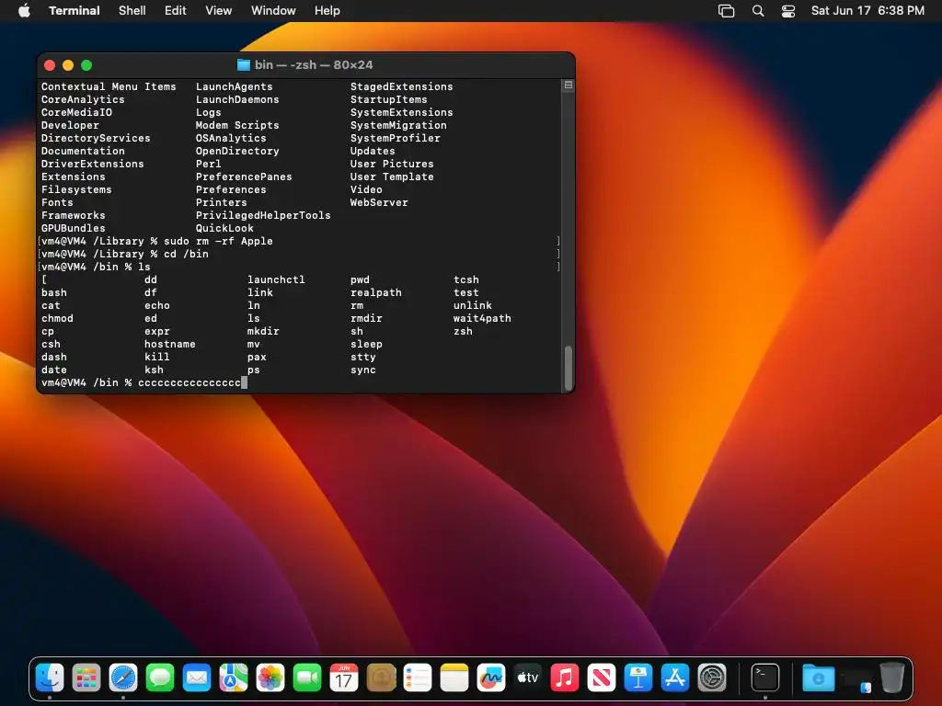942x706 pixels.
Task: Launch Launchpad from the Dock
Action: click(86, 678)
